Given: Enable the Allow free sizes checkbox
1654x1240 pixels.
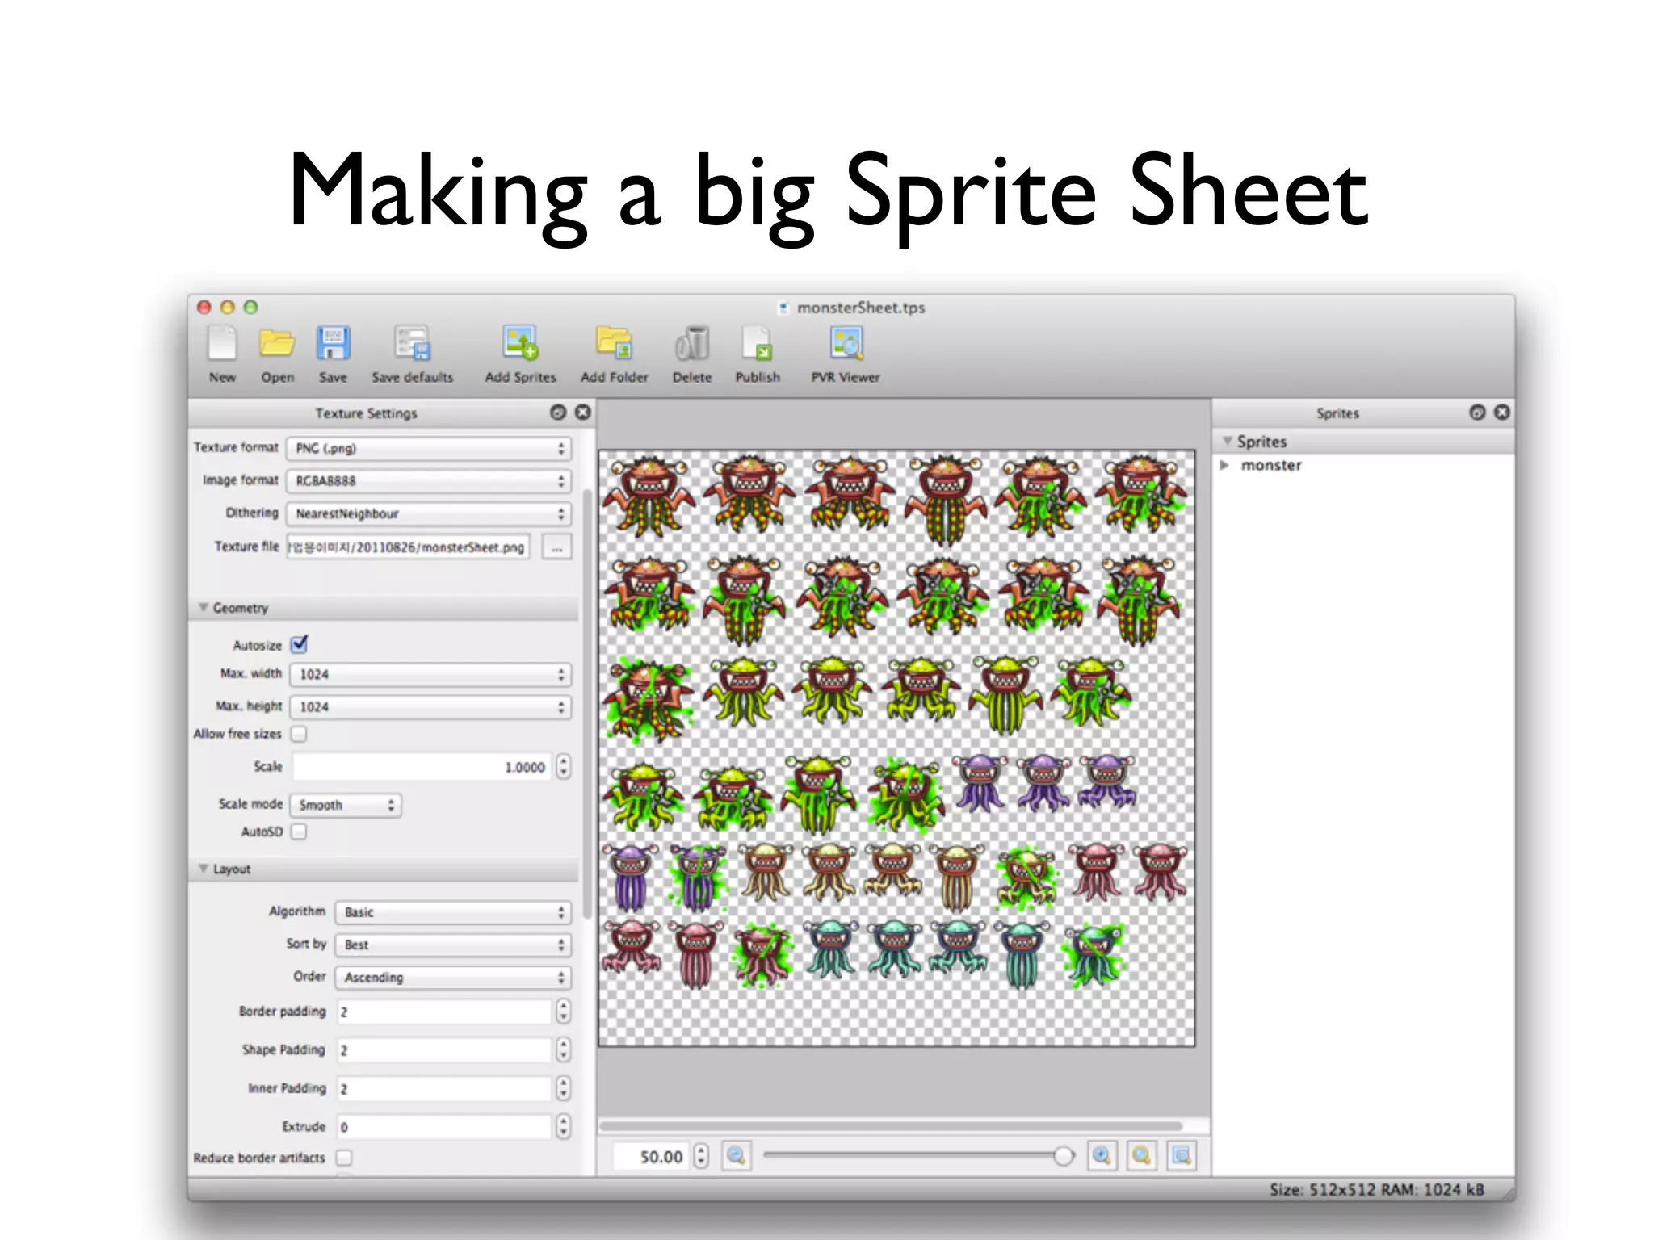Looking at the screenshot, I should tap(299, 734).
